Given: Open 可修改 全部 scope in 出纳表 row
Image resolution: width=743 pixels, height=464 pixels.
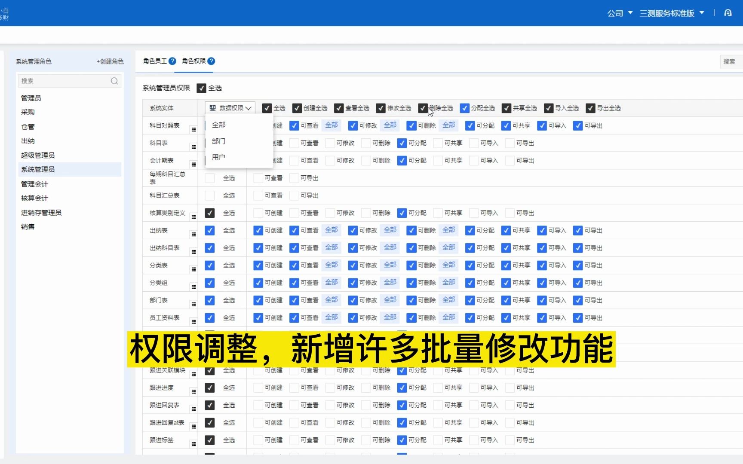Looking at the screenshot, I should pyautogui.click(x=390, y=230).
